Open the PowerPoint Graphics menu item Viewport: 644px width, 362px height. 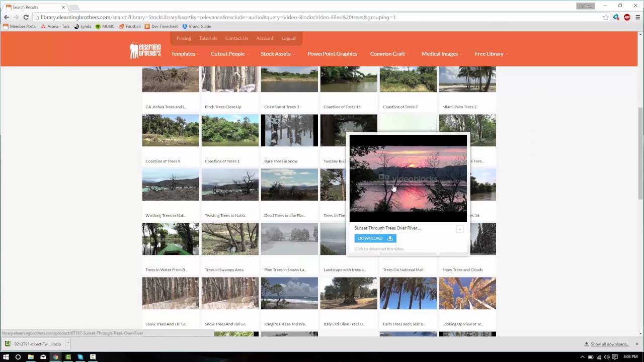(x=332, y=54)
